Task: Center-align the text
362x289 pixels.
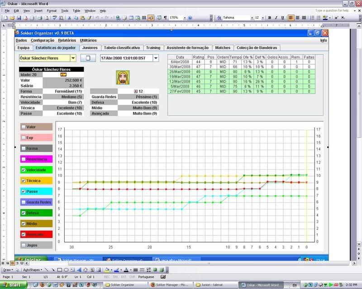Action: pos(298,18)
